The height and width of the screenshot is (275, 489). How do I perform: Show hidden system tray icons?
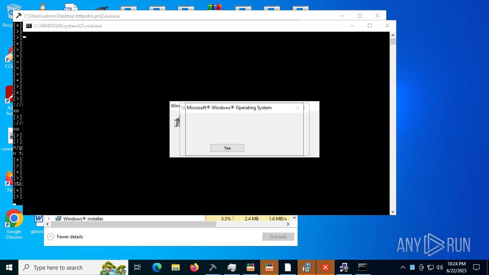pyautogui.click(x=403, y=267)
